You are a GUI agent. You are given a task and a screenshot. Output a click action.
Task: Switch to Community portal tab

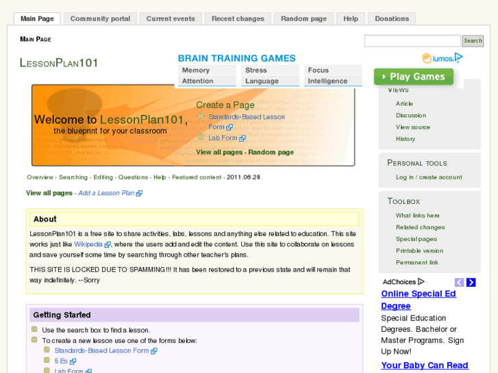100,18
